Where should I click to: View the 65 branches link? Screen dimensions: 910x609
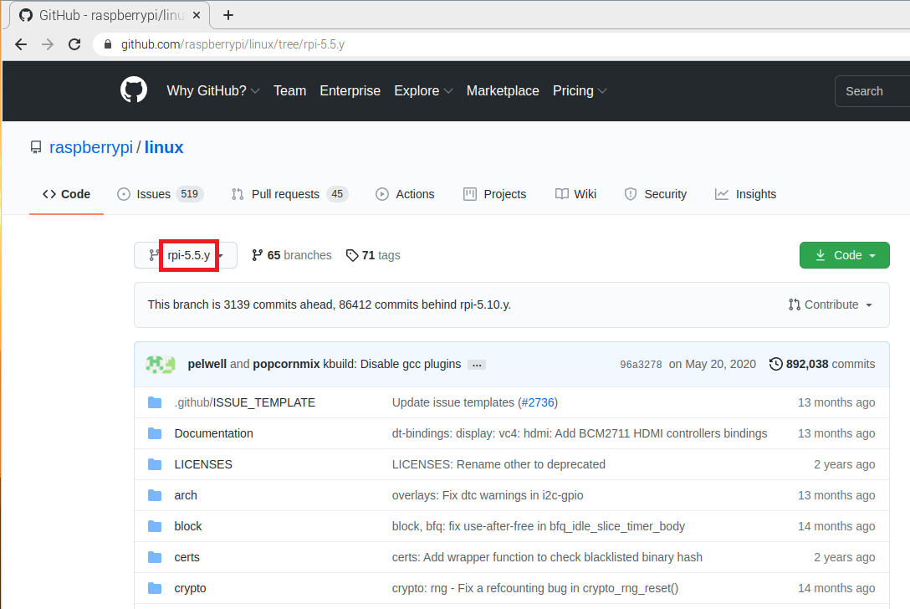click(x=291, y=255)
